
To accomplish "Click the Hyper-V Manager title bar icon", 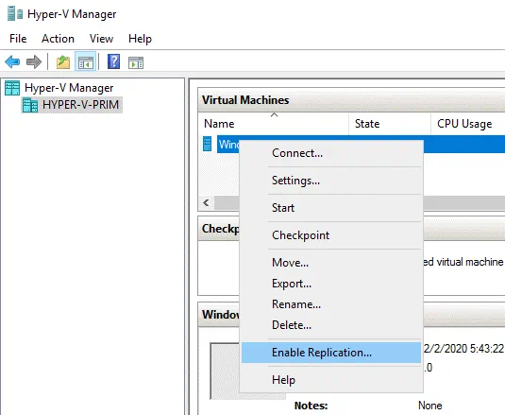I will (15, 14).
